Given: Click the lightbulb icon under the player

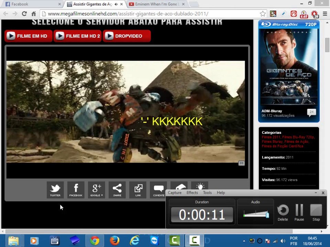Looking at the screenshot, I should tap(200, 186).
